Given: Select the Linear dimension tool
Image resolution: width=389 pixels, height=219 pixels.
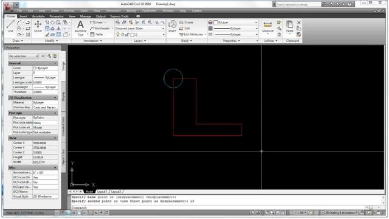Looking at the screenshot, I should (98, 23).
